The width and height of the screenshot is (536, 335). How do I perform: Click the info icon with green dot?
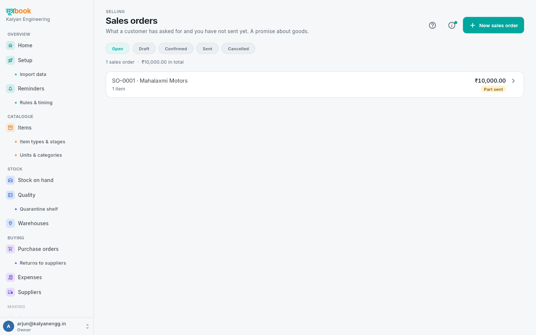pyautogui.click(x=452, y=25)
